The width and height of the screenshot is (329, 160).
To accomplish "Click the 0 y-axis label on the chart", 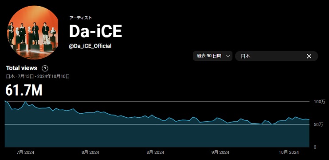I will 315,147.
